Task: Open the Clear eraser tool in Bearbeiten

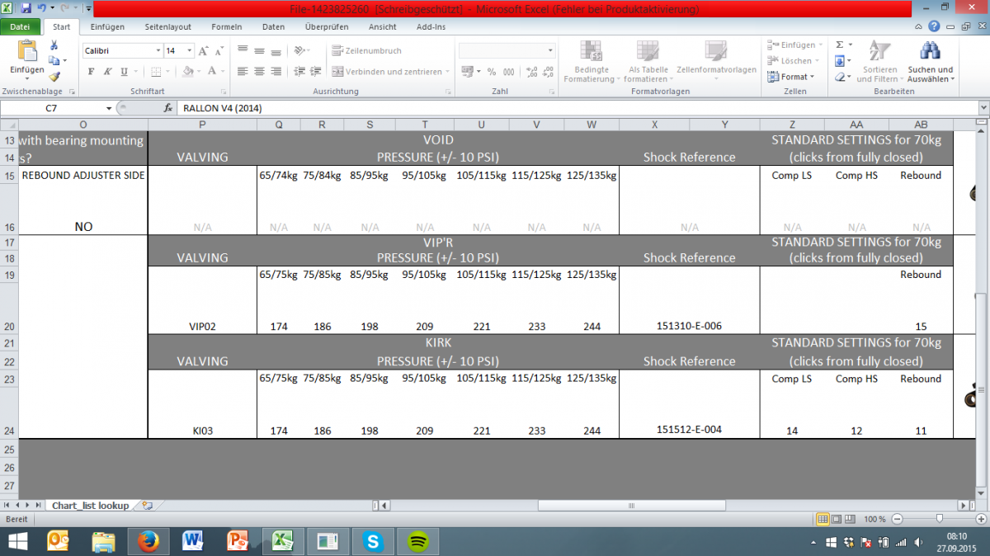Action: point(839,76)
